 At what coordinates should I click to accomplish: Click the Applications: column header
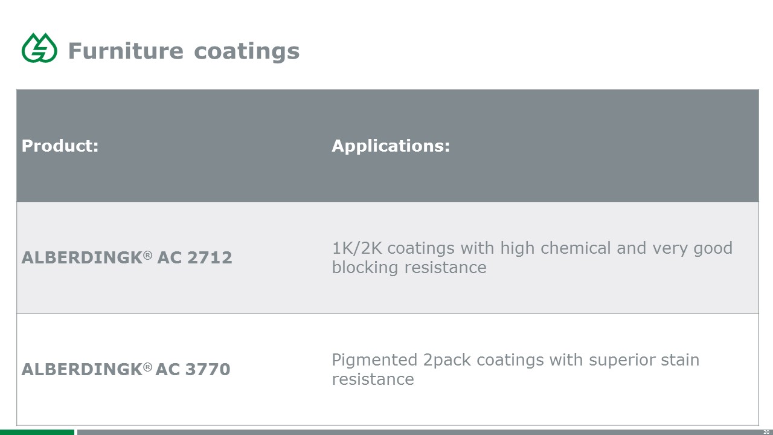pos(391,146)
